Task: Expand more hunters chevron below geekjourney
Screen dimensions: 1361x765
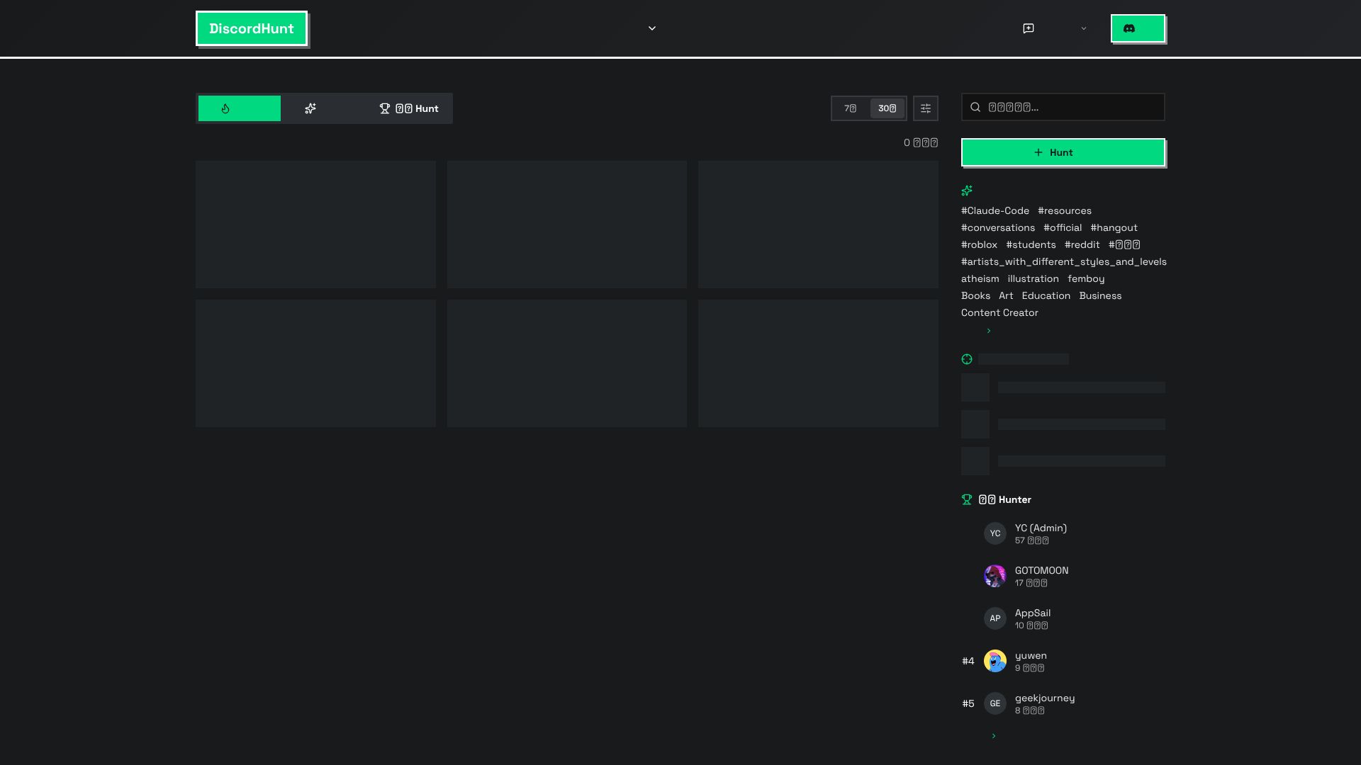Action: (993, 736)
